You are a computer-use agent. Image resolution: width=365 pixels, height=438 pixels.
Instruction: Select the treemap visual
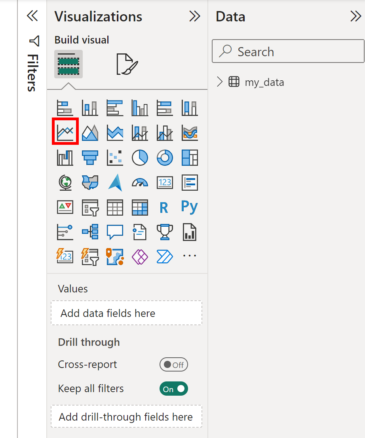click(189, 157)
